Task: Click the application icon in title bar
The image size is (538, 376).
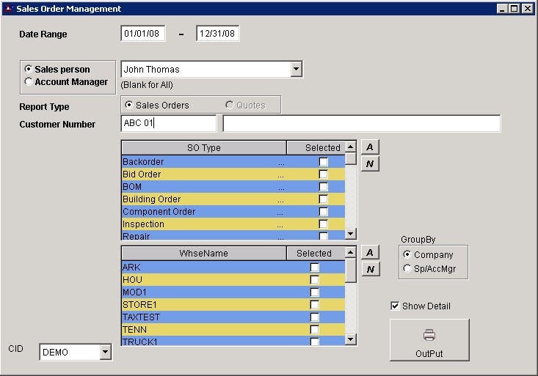Action: point(8,9)
